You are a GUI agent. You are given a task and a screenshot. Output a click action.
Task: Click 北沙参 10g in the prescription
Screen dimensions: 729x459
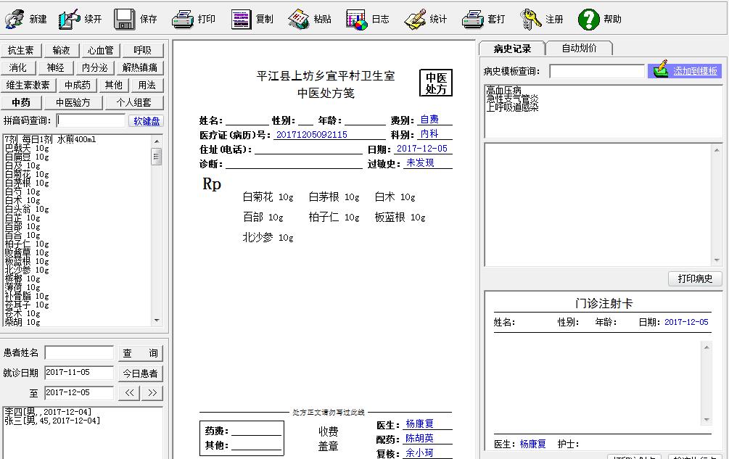[268, 237]
